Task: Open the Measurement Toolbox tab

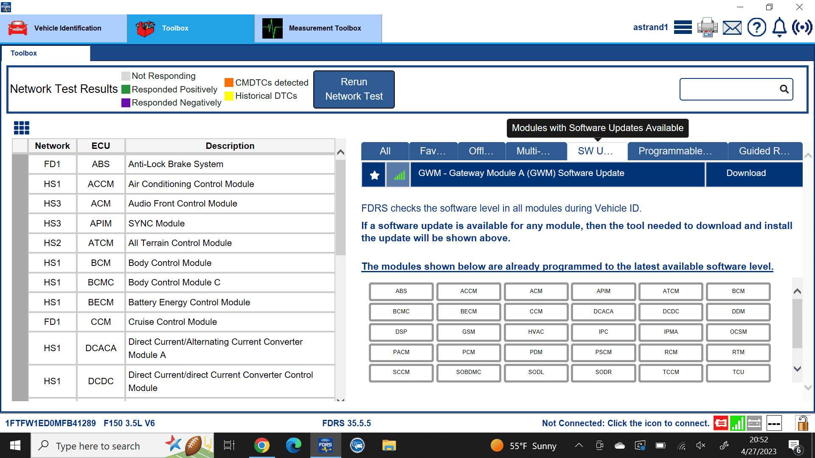Action: click(318, 28)
